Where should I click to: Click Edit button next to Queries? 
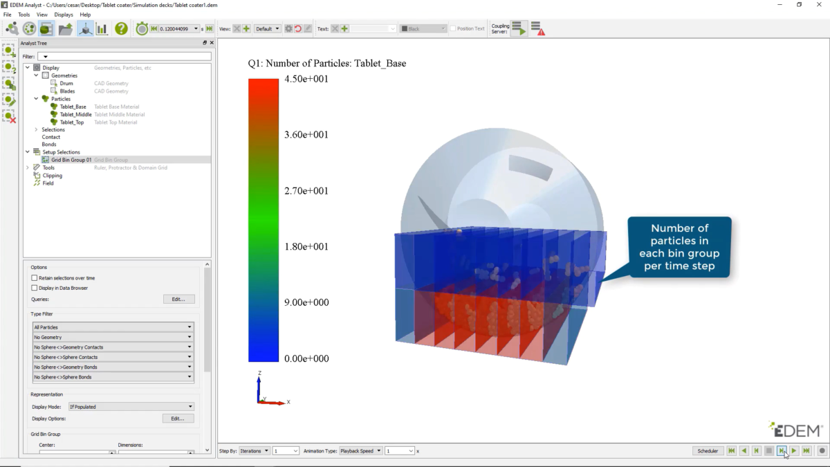tap(178, 299)
